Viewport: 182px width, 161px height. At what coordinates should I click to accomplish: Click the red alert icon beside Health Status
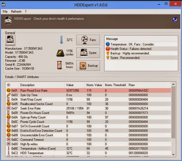pyautogui.click(x=108, y=48)
